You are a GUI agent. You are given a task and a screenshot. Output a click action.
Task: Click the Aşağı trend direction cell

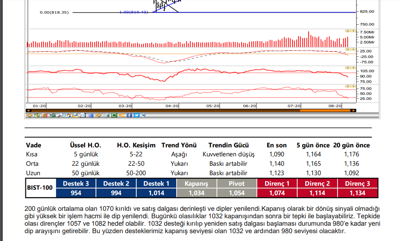point(179,154)
